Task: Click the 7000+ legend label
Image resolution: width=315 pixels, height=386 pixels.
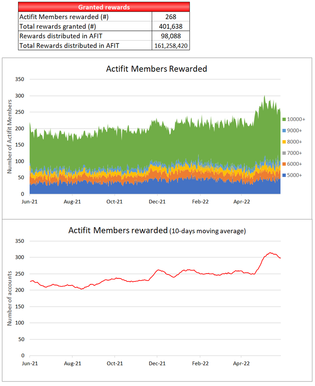Action: pyautogui.click(x=294, y=153)
